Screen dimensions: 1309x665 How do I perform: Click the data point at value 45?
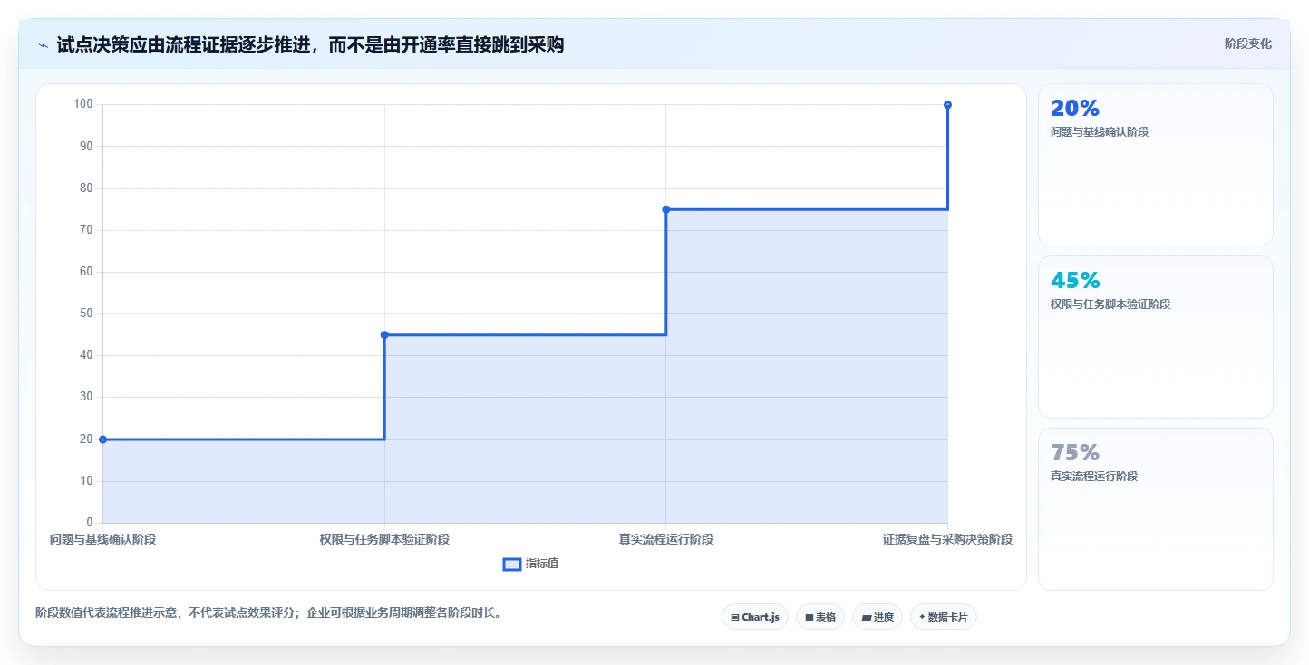384,334
